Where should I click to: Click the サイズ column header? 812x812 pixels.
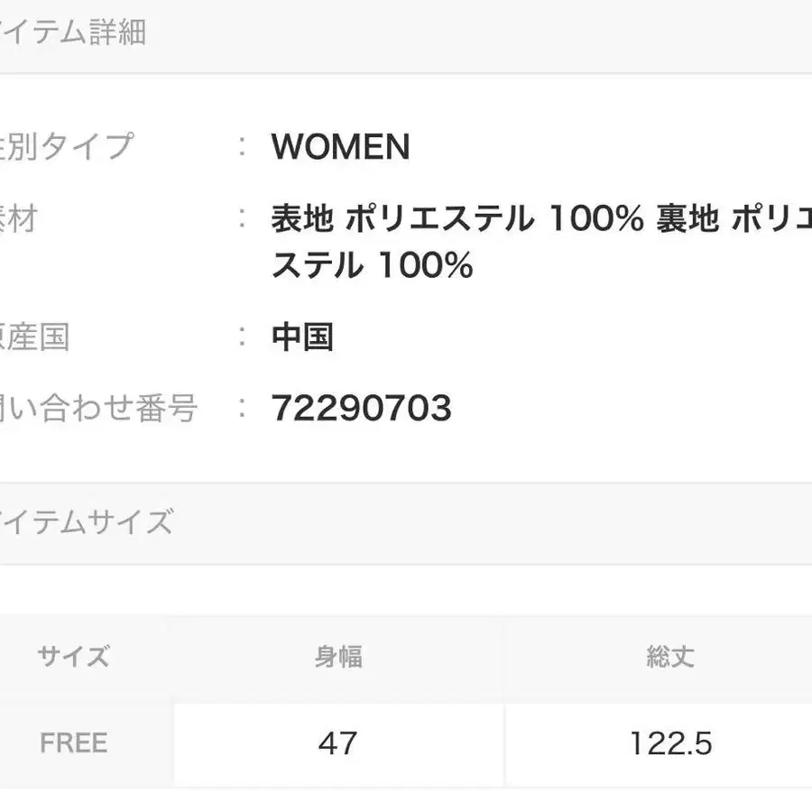pyautogui.click(x=73, y=656)
